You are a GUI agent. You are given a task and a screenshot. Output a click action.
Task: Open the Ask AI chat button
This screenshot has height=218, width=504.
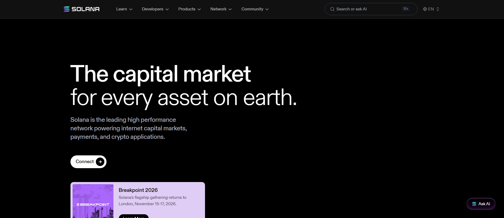point(481,204)
